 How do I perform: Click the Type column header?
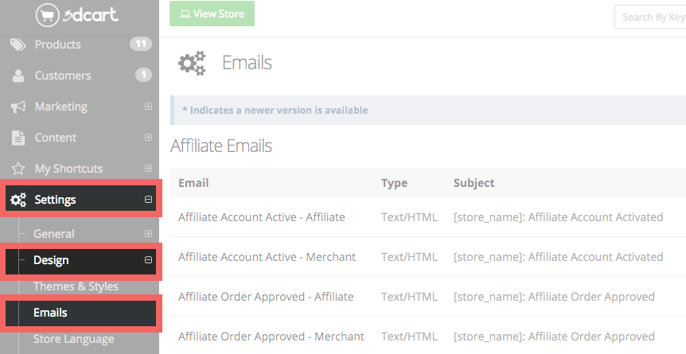point(394,183)
